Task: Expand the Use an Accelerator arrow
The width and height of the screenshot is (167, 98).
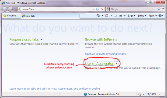Action: [116, 64]
